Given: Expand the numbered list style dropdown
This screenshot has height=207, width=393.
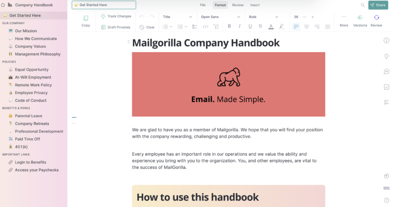Looking at the screenshot, I should click(186, 26).
